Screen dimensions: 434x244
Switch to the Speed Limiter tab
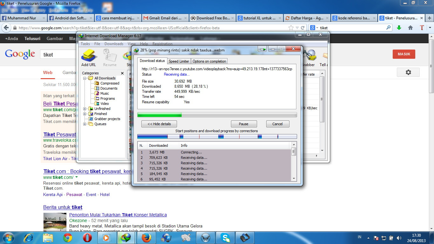[x=179, y=61]
